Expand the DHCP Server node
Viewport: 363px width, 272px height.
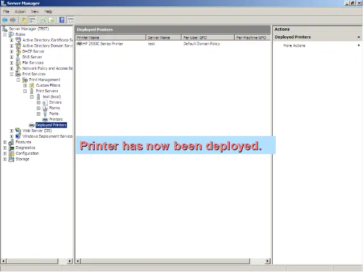pos(11,52)
